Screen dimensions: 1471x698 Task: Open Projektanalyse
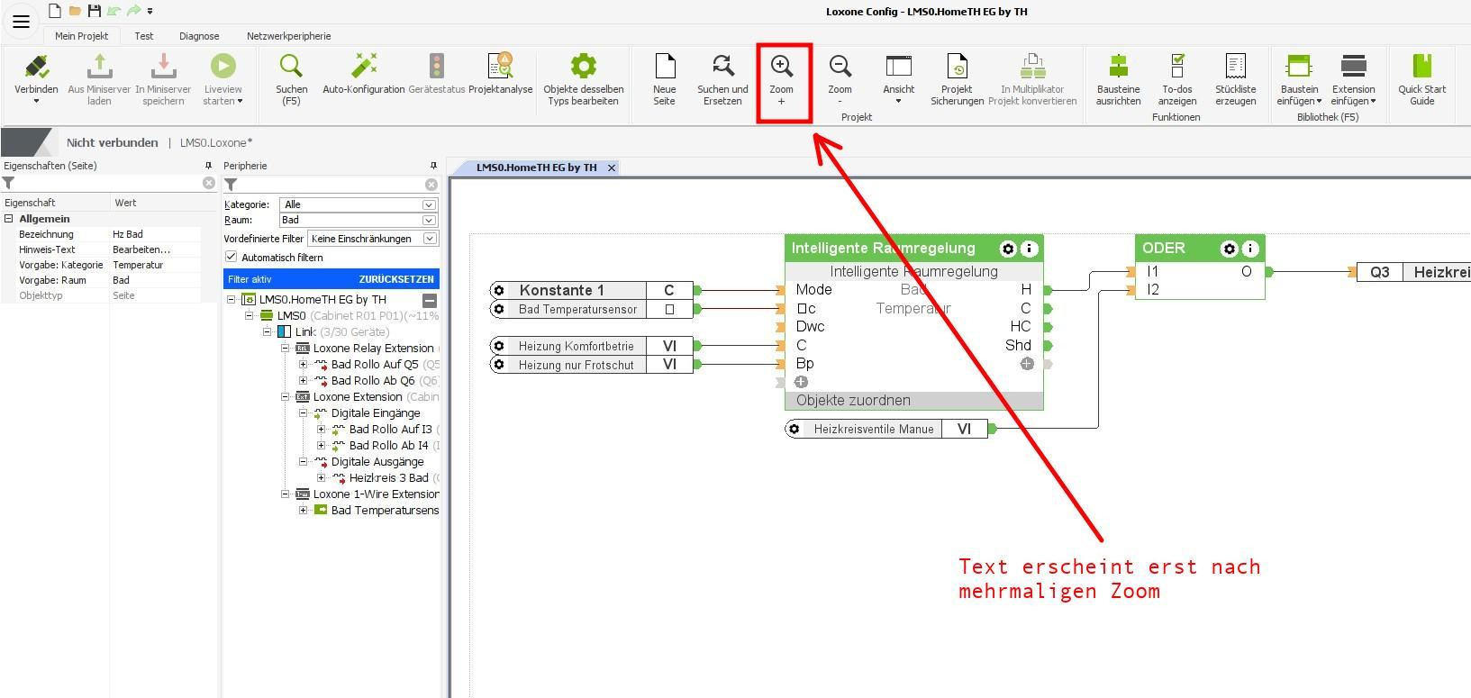500,74
